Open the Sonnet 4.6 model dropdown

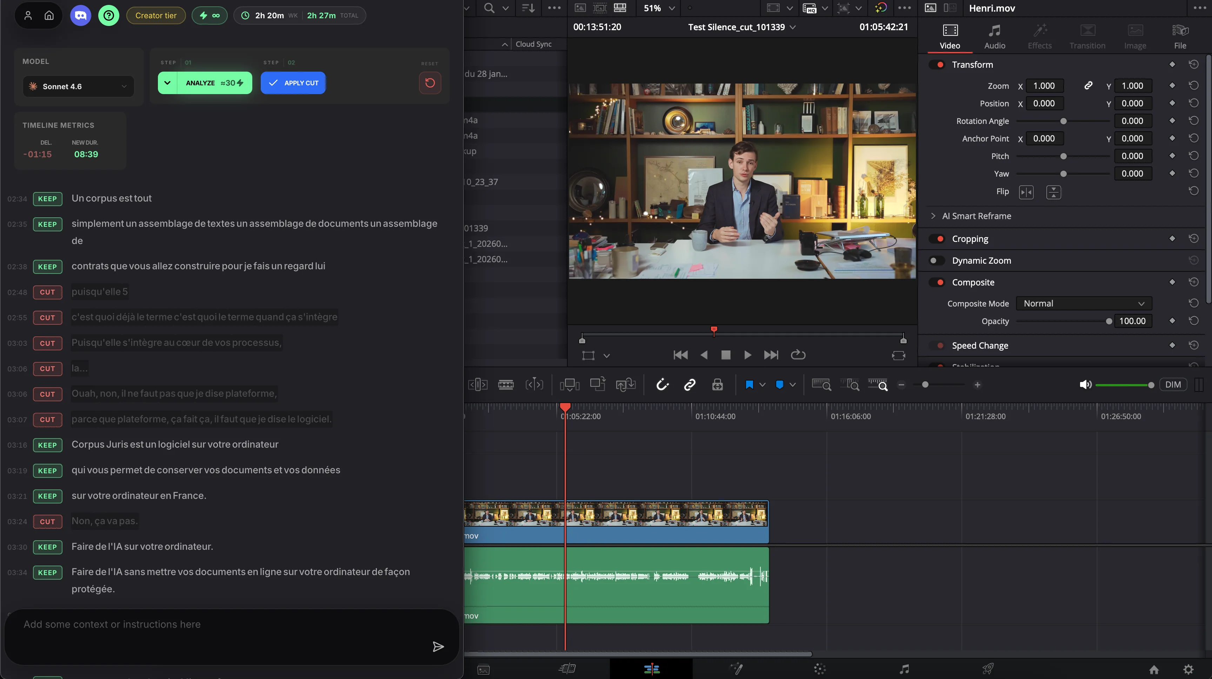pyautogui.click(x=79, y=87)
